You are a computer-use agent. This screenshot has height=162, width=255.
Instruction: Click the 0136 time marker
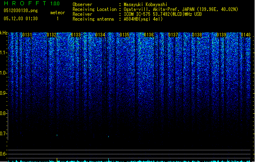[x=149, y=35]
